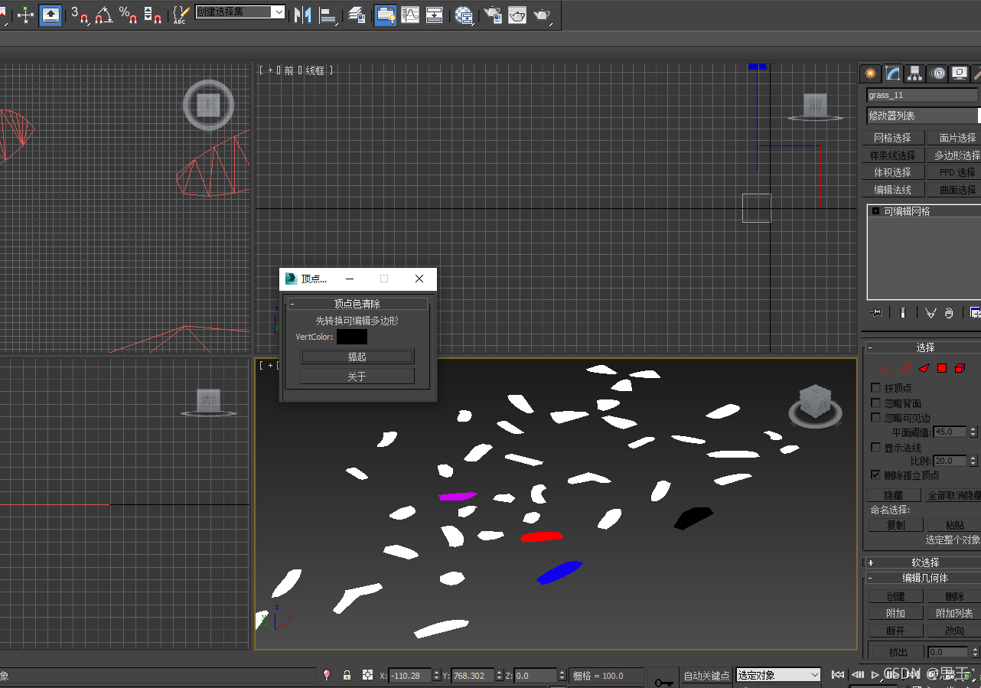Click the Align tool icon
Image resolution: width=981 pixels, height=688 pixels.
coord(328,15)
